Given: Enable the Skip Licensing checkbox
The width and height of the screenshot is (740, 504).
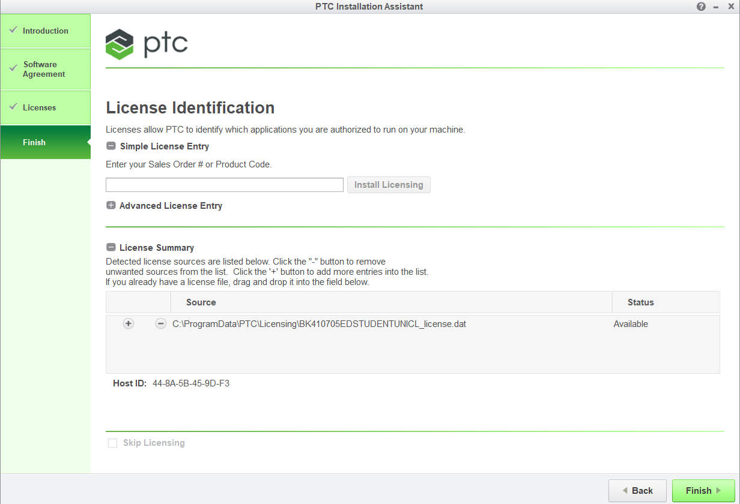Looking at the screenshot, I should pos(112,442).
